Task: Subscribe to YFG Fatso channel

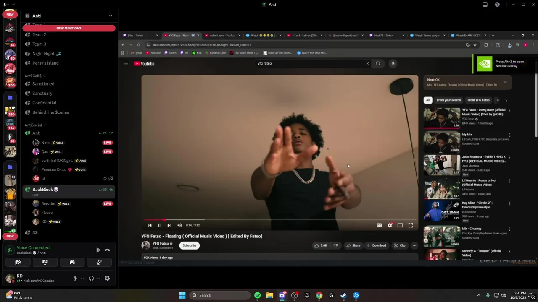Action: [x=189, y=245]
